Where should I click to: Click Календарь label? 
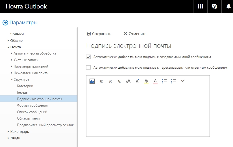point(19,132)
